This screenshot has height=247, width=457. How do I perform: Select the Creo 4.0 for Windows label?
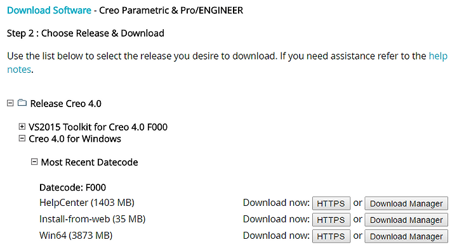(75, 139)
